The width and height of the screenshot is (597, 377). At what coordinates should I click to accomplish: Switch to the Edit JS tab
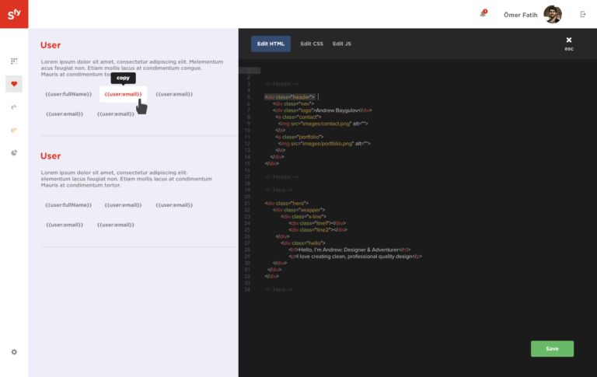[x=342, y=44]
